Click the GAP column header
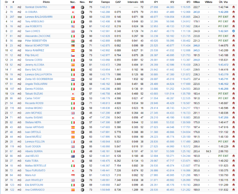238x194 pixels. pyautogui.click(x=118, y=2)
